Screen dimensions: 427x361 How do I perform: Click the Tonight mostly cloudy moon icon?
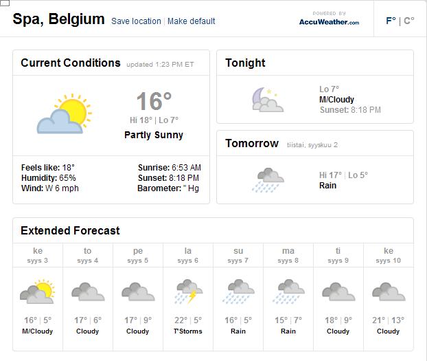coord(268,100)
